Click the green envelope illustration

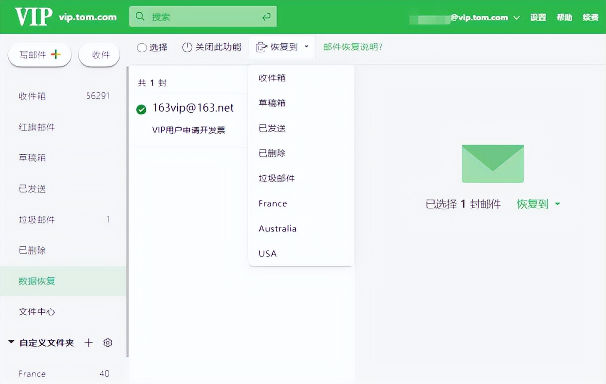click(493, 163)
